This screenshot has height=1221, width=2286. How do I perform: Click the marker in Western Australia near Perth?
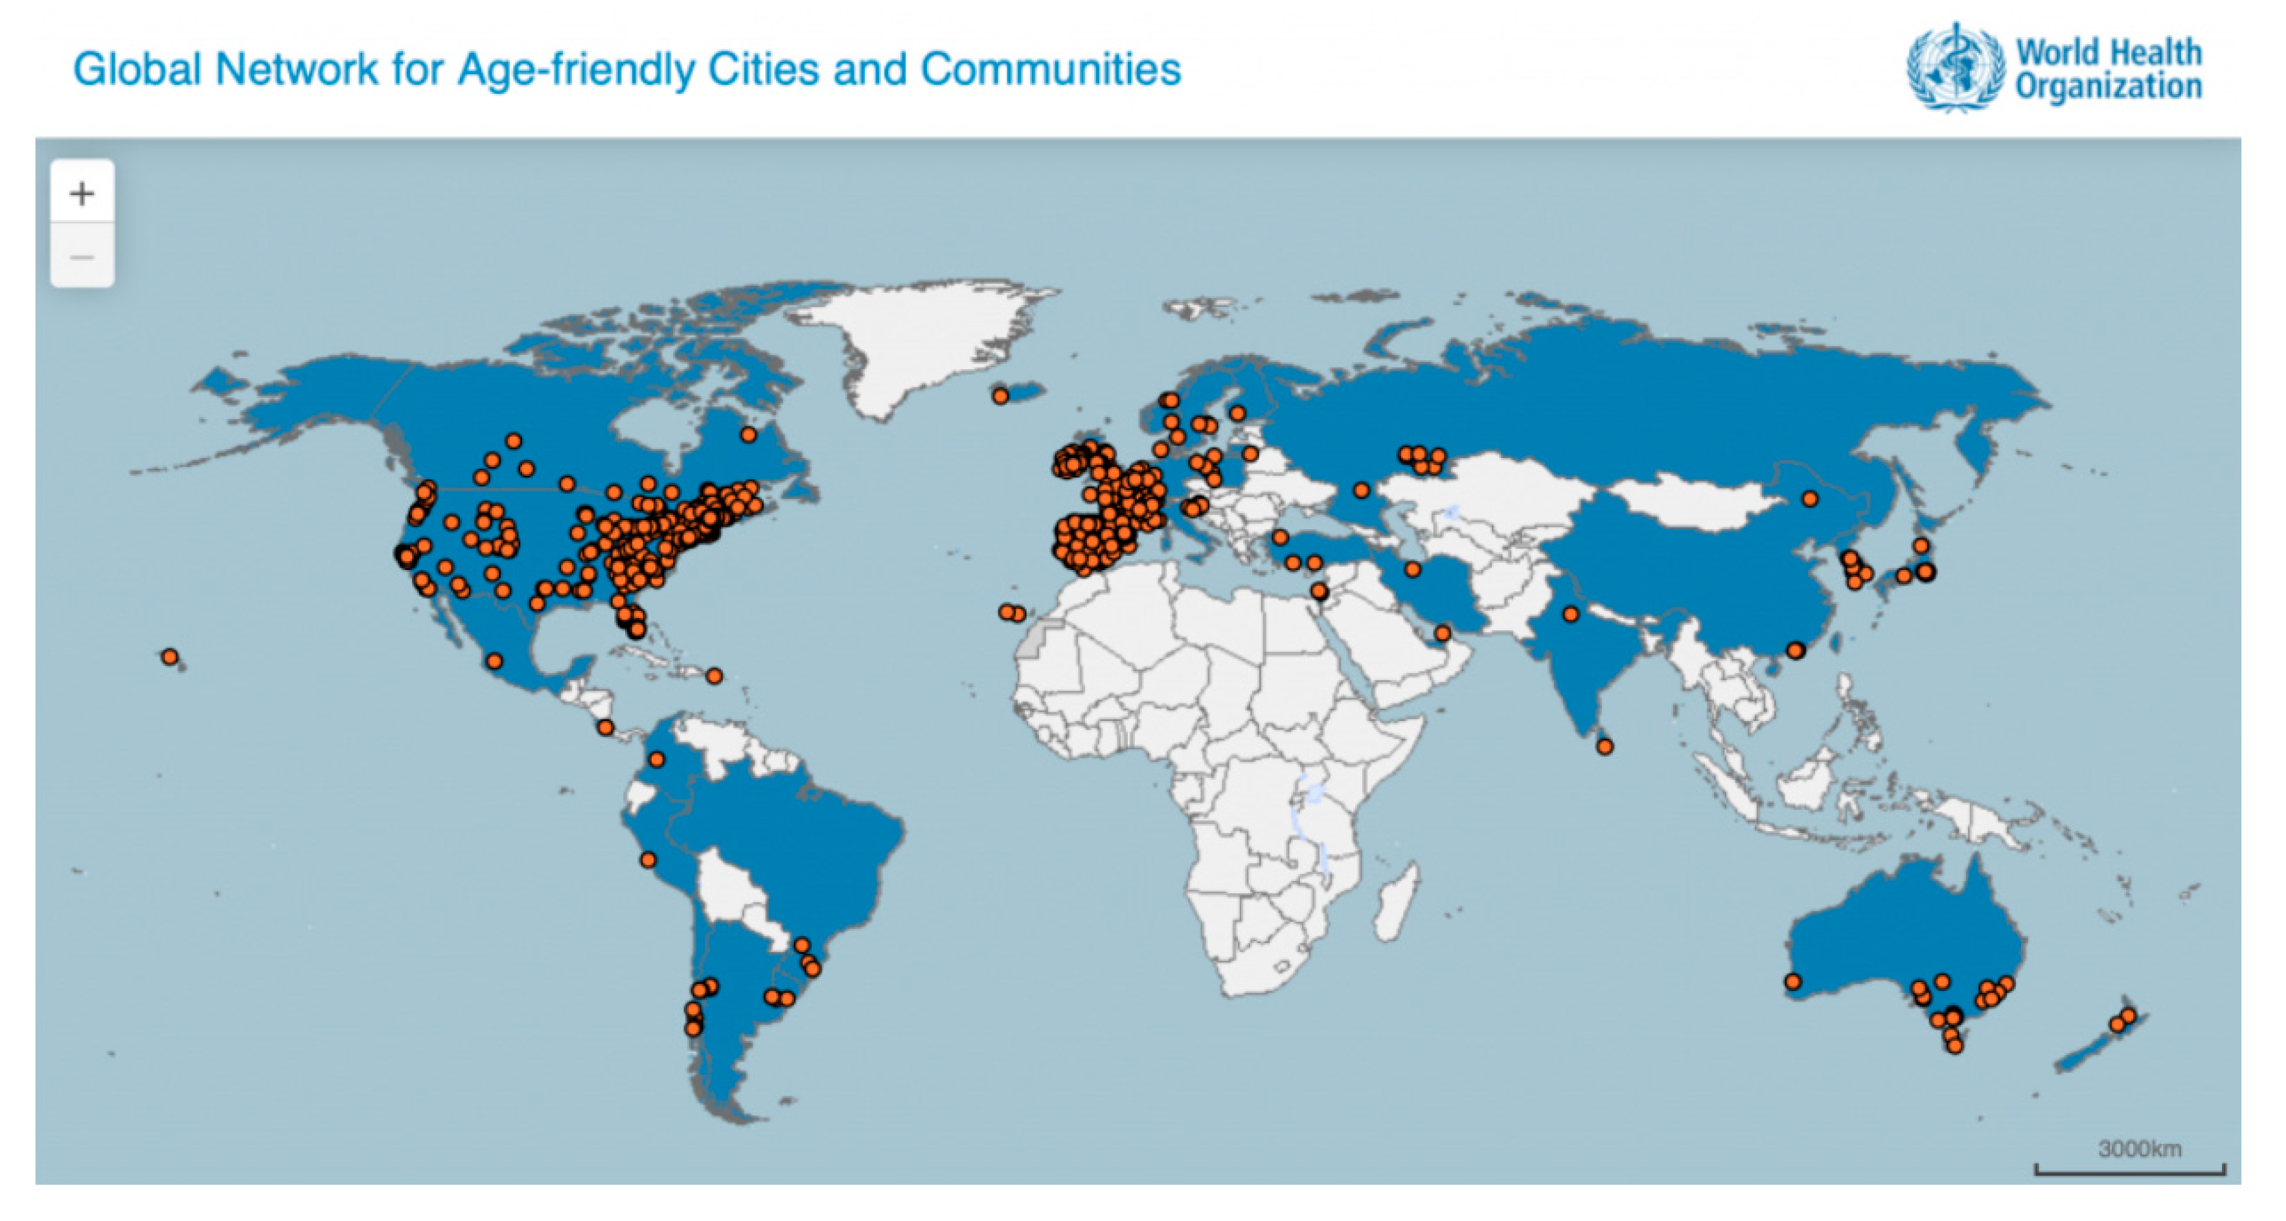pos(1792,981)
